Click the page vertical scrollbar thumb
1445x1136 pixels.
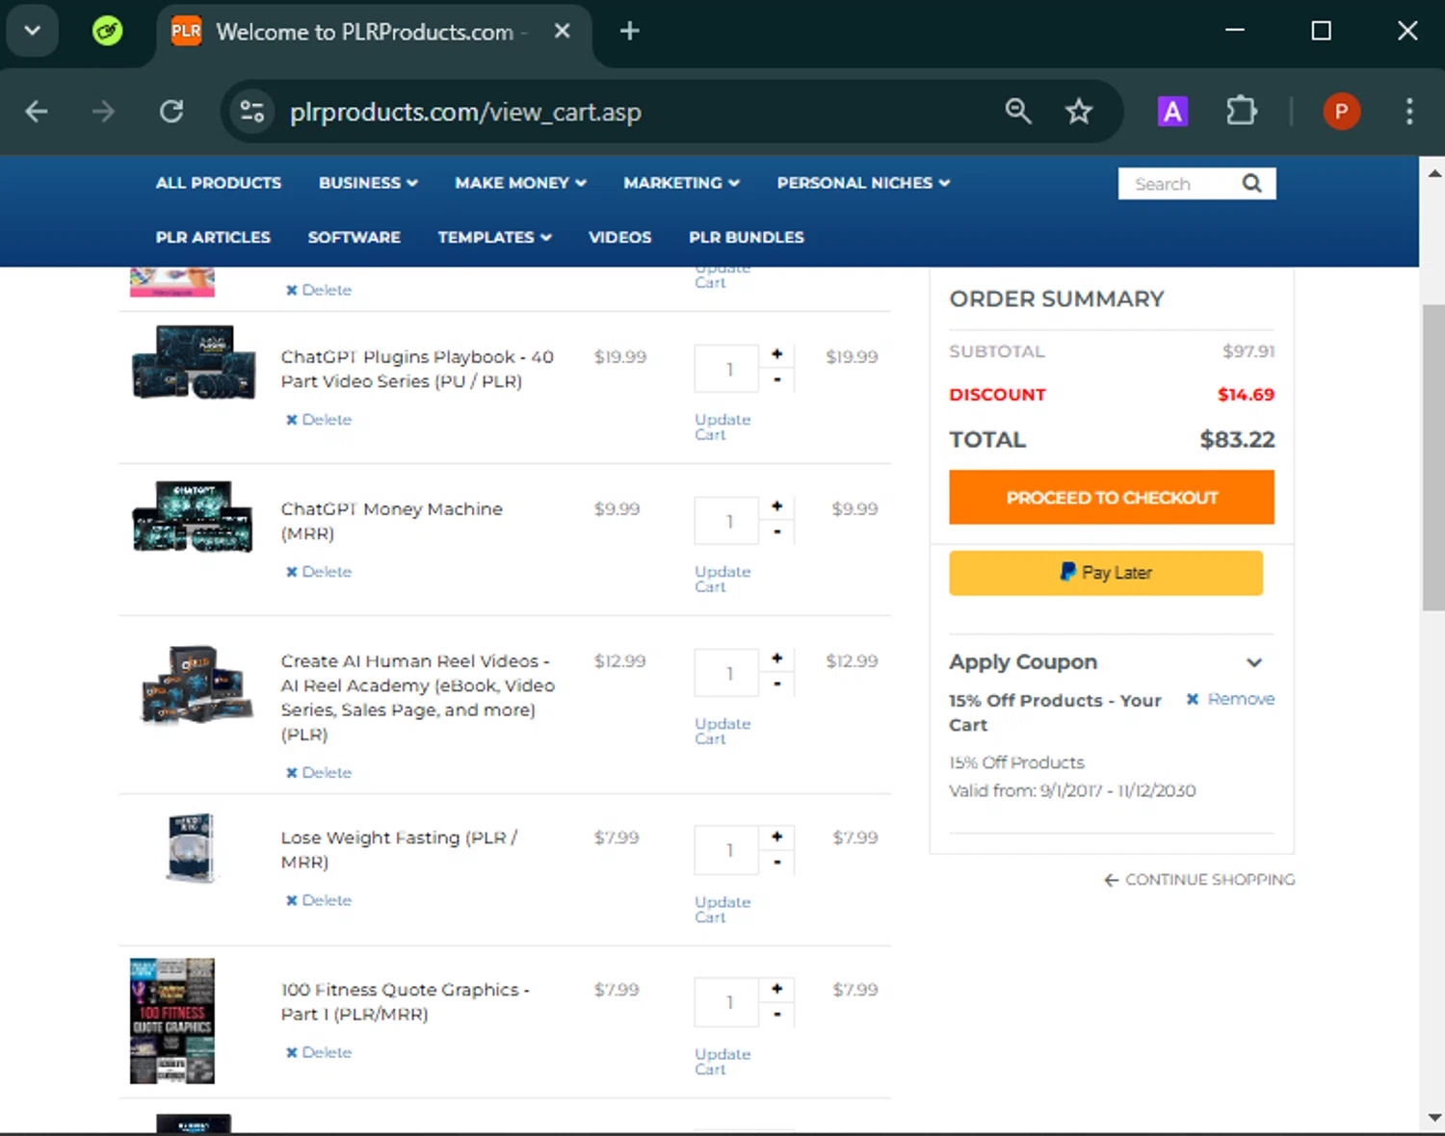point(1434,457)
